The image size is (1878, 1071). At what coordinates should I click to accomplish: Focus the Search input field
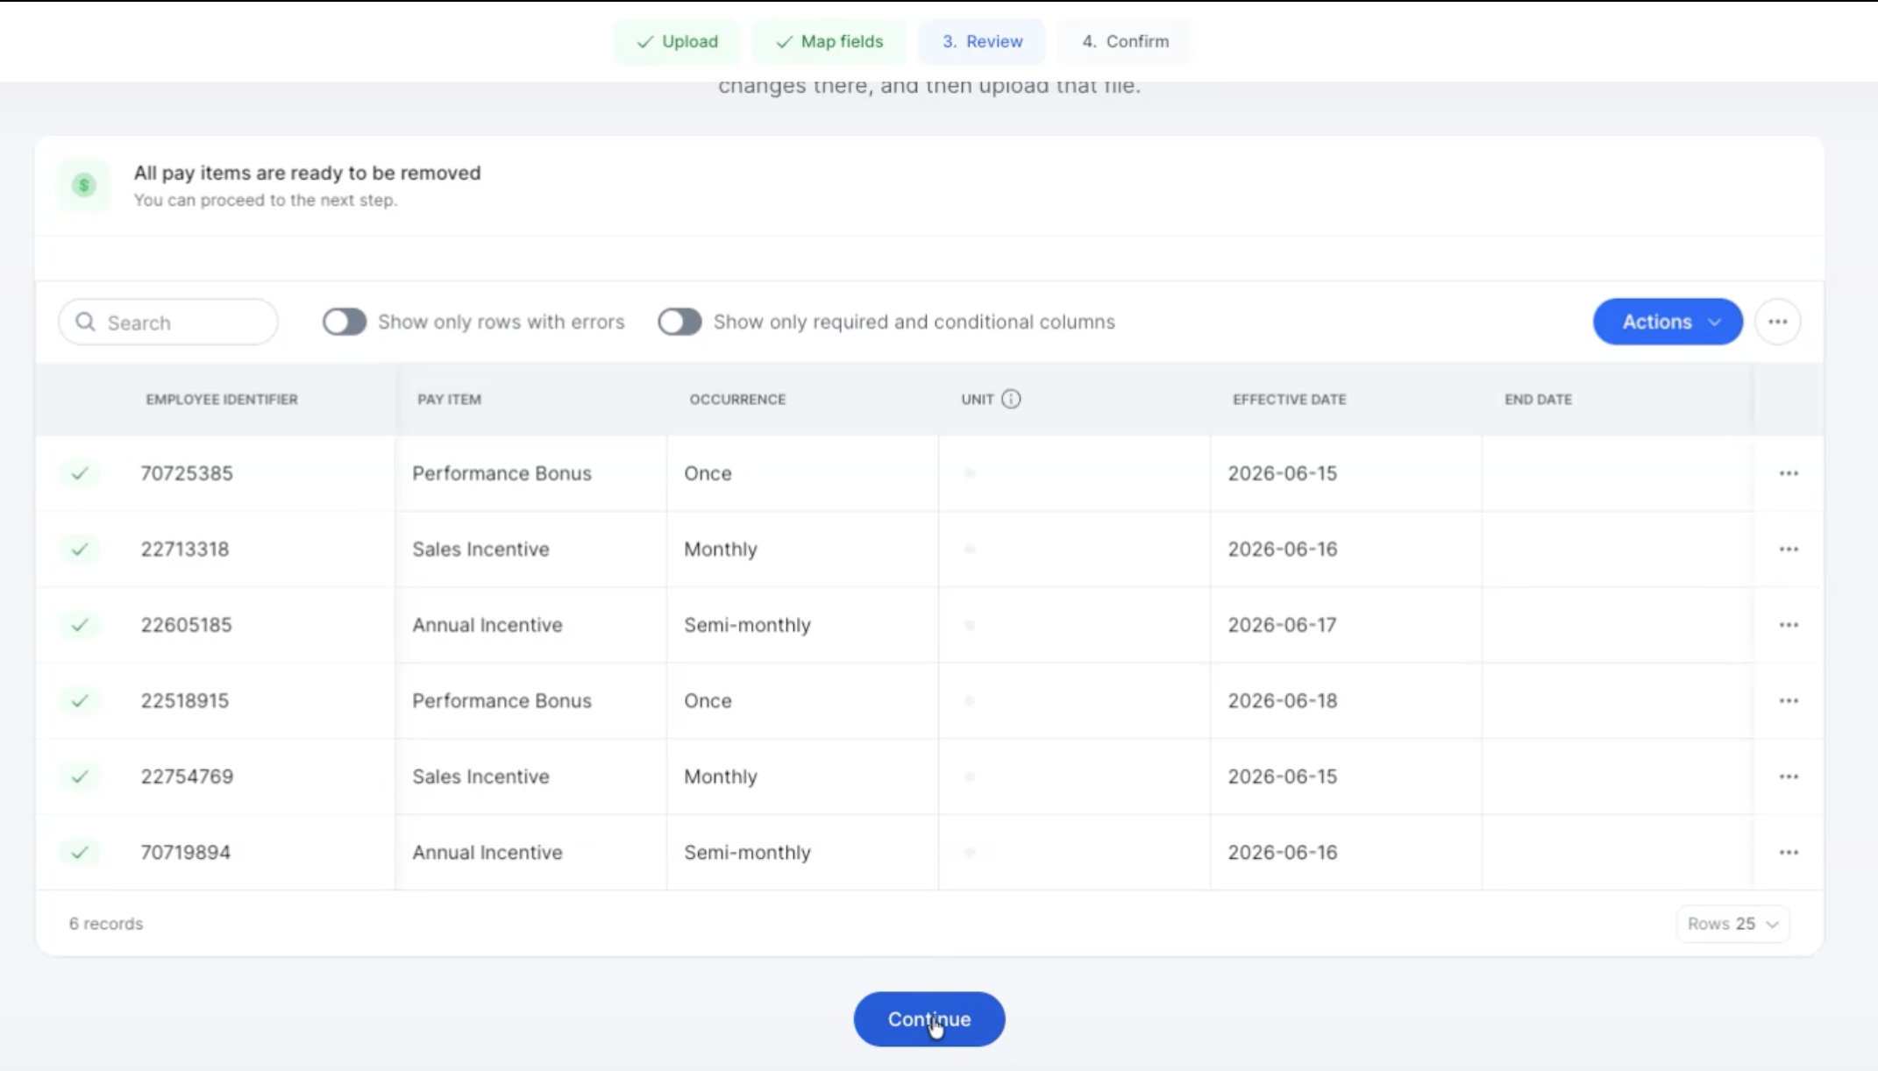click(x=168, y=323)
